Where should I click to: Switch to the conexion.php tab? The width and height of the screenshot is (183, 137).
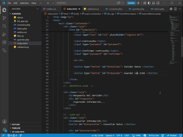(x=116, y=9)
